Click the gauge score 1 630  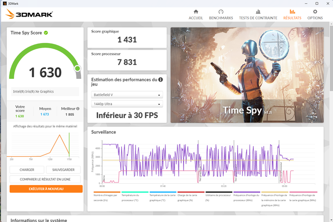point(45,73)
